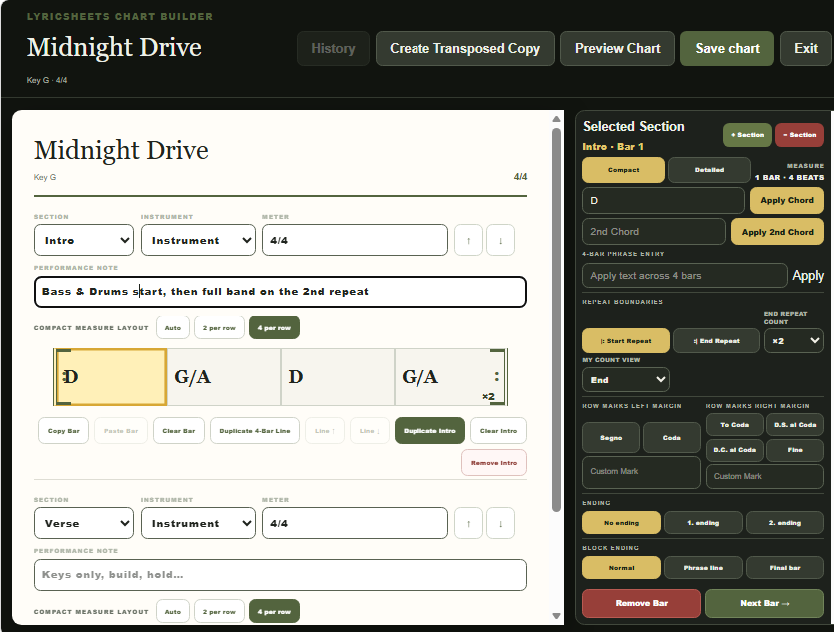The width and height of the screenshot is (834, 632).
Task: Click Clear Bar button
Action: pos(178,431)
